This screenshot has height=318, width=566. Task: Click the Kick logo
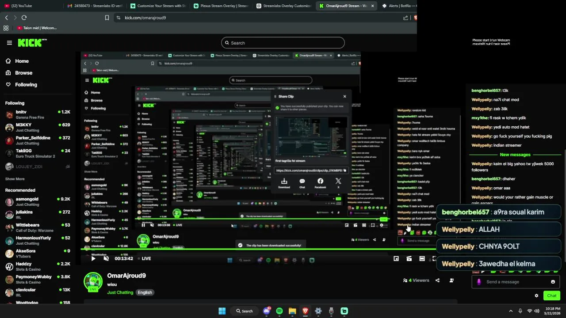point(32,42)
